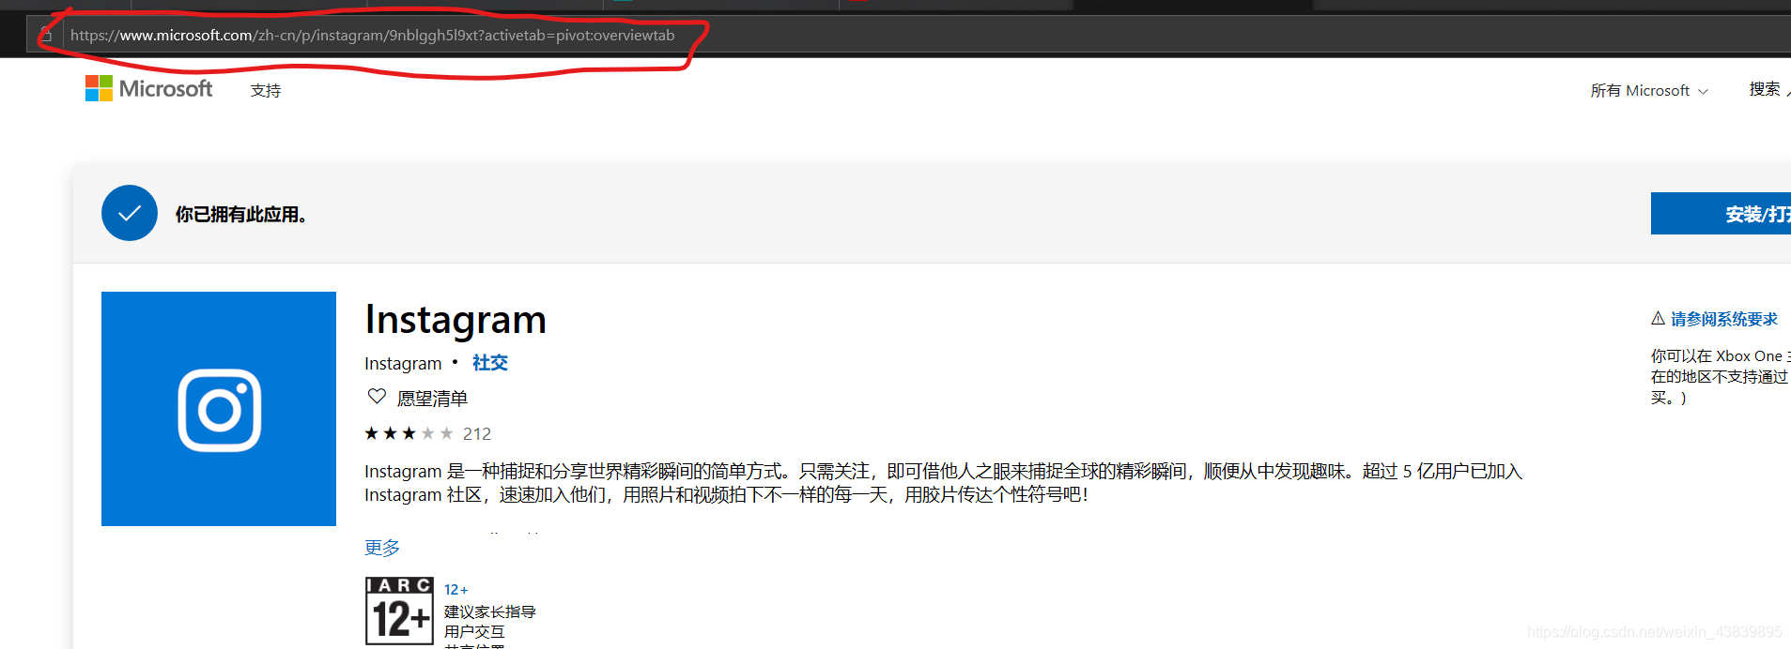Click the IARC 12+ rating badge
This screenshot has height=649, width=1791.
click(399, 611)
